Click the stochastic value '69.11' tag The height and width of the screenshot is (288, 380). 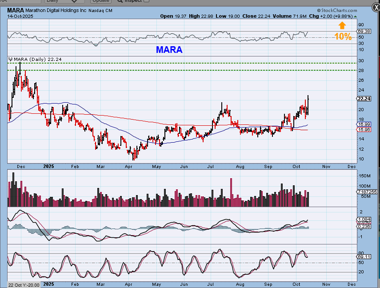[364, 256]
